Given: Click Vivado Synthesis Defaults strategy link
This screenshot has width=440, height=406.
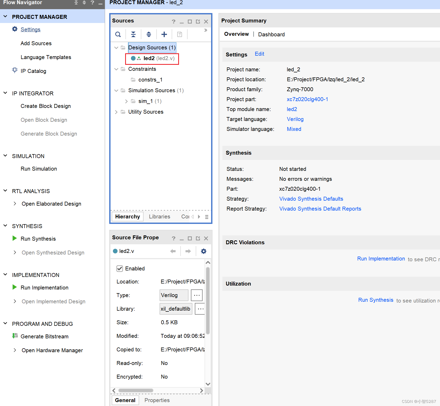Looking at the screenshot, I should click(311, 199).
